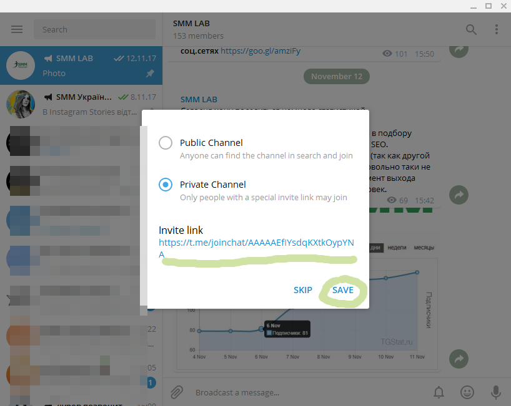Open the goo.gl link in message
The height and width of the screenshot is (406, 511).
[x=260, y=51]
